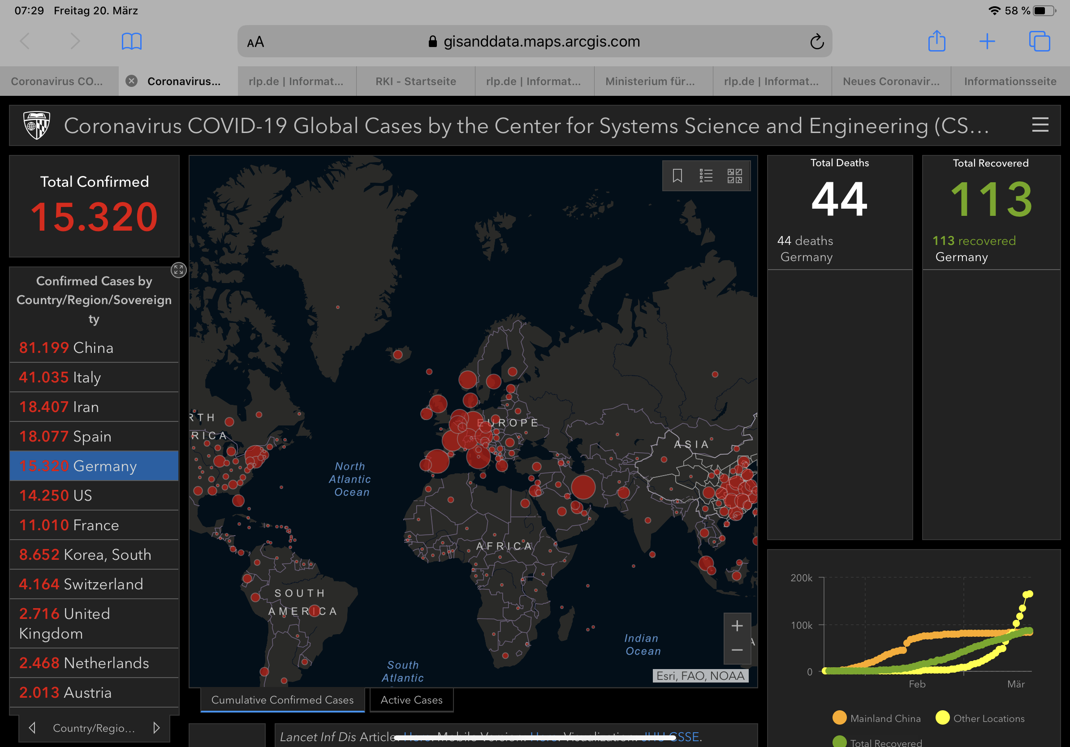Screen dimensions: 1070x747
Task: Select Korea, South in the list
Action: (94, 554)
